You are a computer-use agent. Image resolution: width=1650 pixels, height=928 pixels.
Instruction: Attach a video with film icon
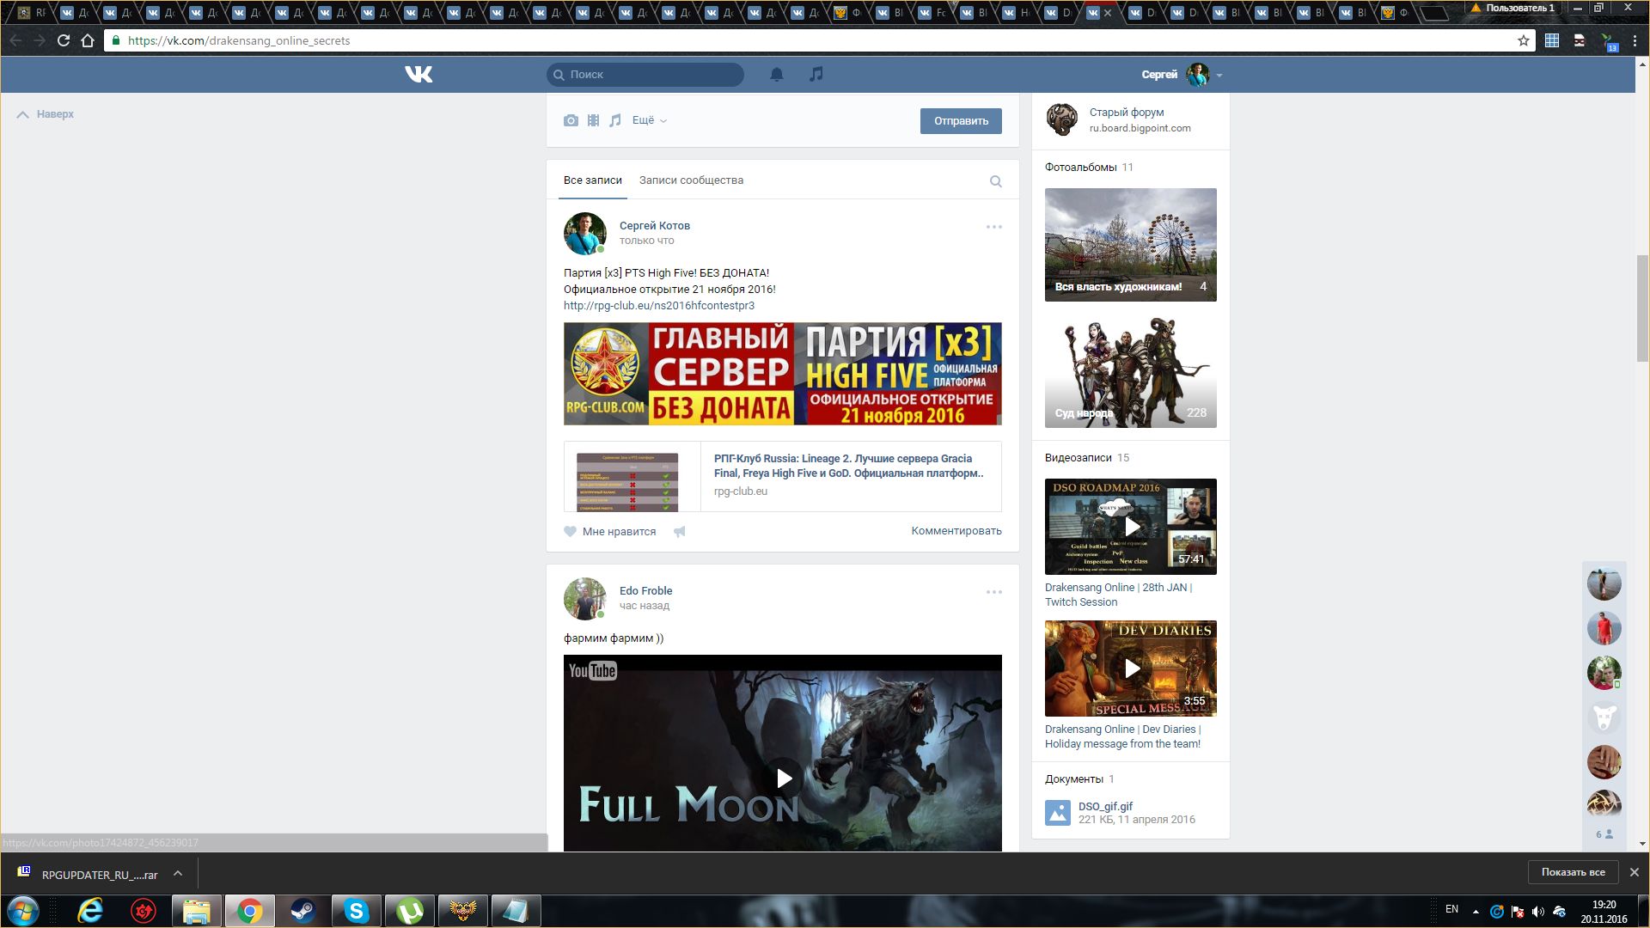point(593,120)
